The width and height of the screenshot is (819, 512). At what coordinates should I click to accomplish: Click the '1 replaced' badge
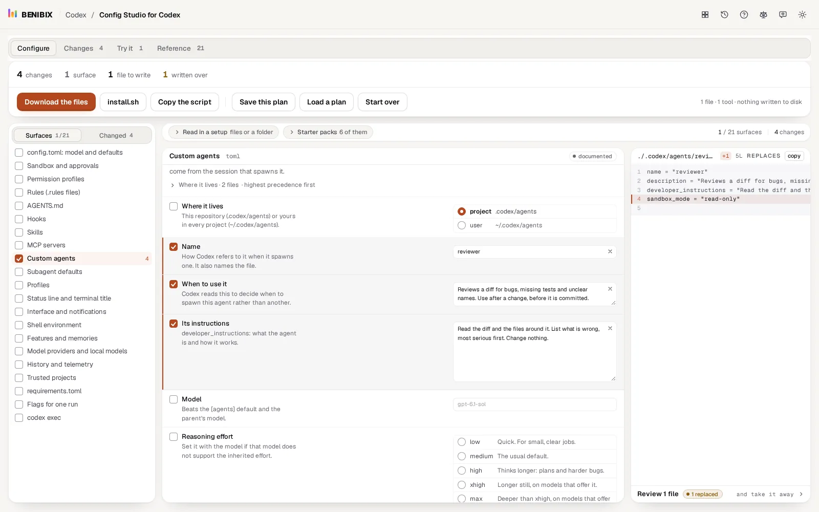pyautogui.click(x=703, y=494)
